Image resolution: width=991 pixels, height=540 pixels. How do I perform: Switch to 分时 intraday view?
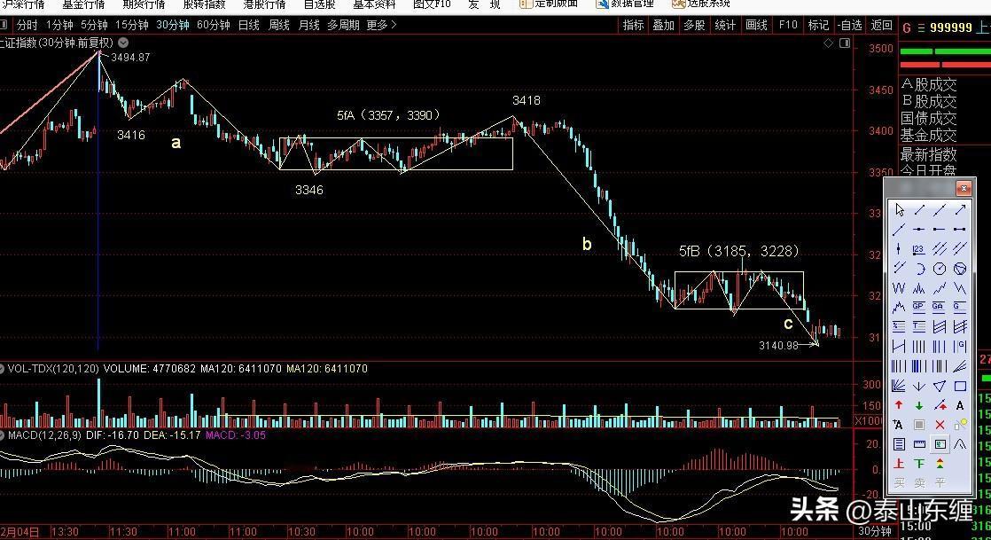pyautogui.click(x=27, y=25)
